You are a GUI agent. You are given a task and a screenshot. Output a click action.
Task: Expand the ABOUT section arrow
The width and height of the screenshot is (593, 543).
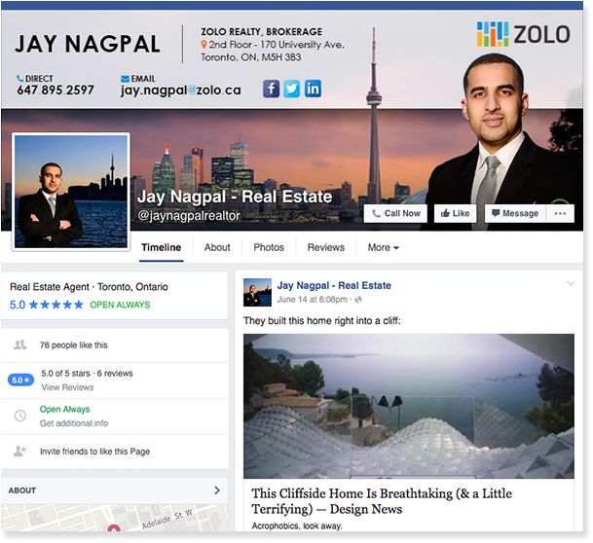pyautogui.click(x=217, y=490)
